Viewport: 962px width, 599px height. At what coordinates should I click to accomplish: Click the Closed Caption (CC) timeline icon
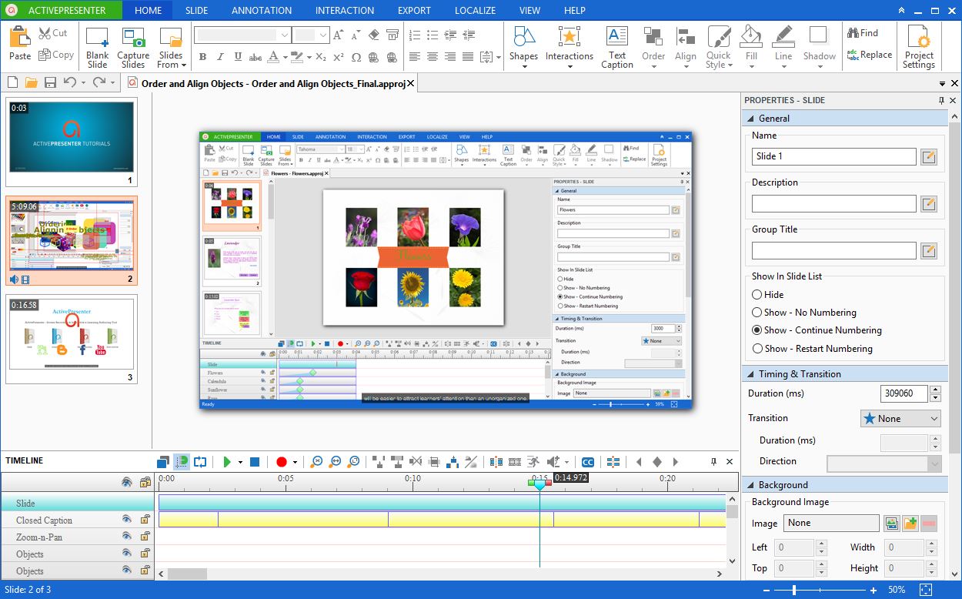[588, 462]
